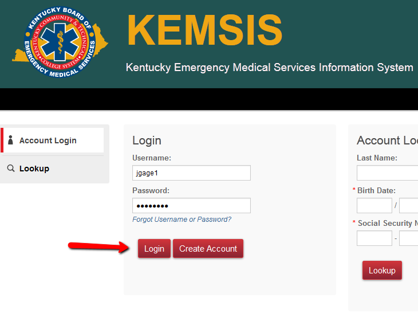
Task: Click the Kentucky Emergency Medical Services Information System subtitle
Action: pos(269,67)
